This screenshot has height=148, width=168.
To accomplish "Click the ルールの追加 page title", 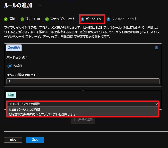I will [18, 5].
